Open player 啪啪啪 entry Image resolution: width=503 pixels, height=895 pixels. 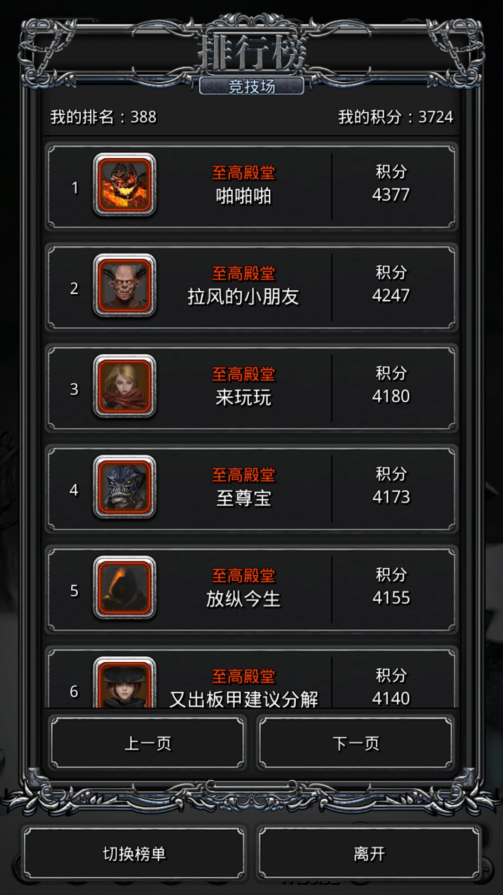click(244, 196)
